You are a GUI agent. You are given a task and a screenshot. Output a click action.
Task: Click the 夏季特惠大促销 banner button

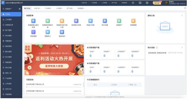coord(54,66)
